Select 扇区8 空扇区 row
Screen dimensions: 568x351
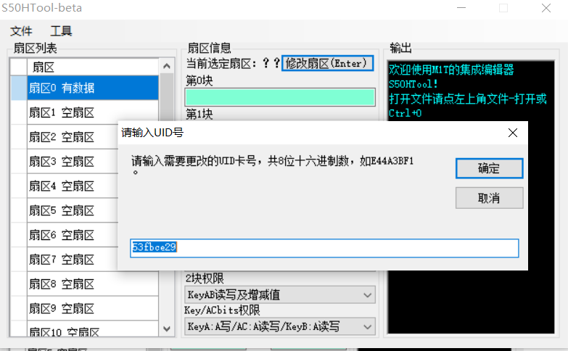[93, 284]
